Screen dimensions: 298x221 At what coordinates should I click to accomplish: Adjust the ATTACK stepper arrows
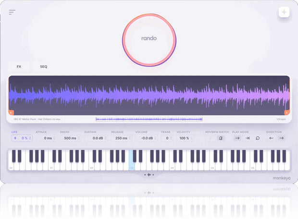[54, 138]
